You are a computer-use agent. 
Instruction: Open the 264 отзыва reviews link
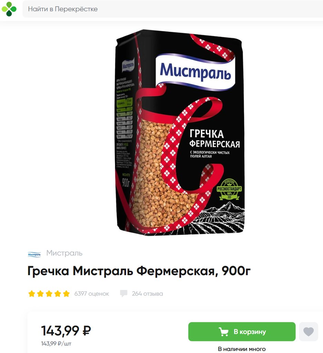pos(148,294)
